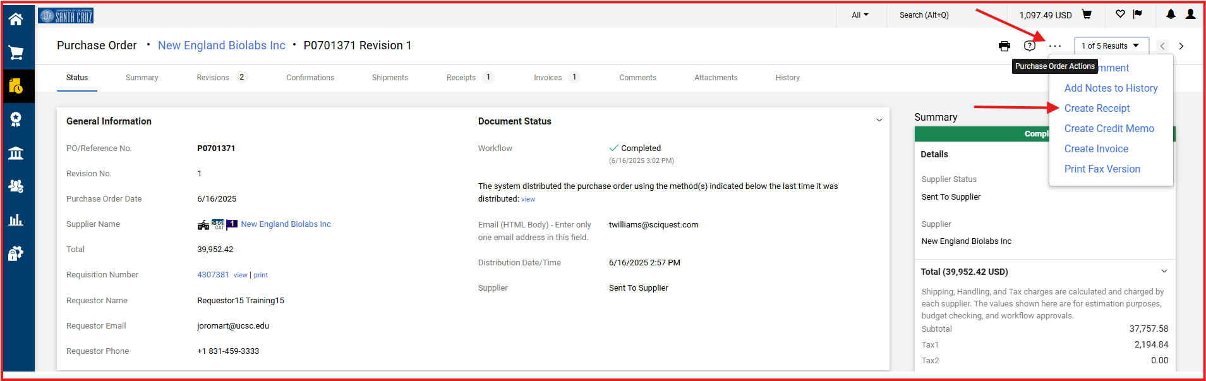Open the orders clipboard sidebar icon

pyautogui.click(x=16, y=87)
